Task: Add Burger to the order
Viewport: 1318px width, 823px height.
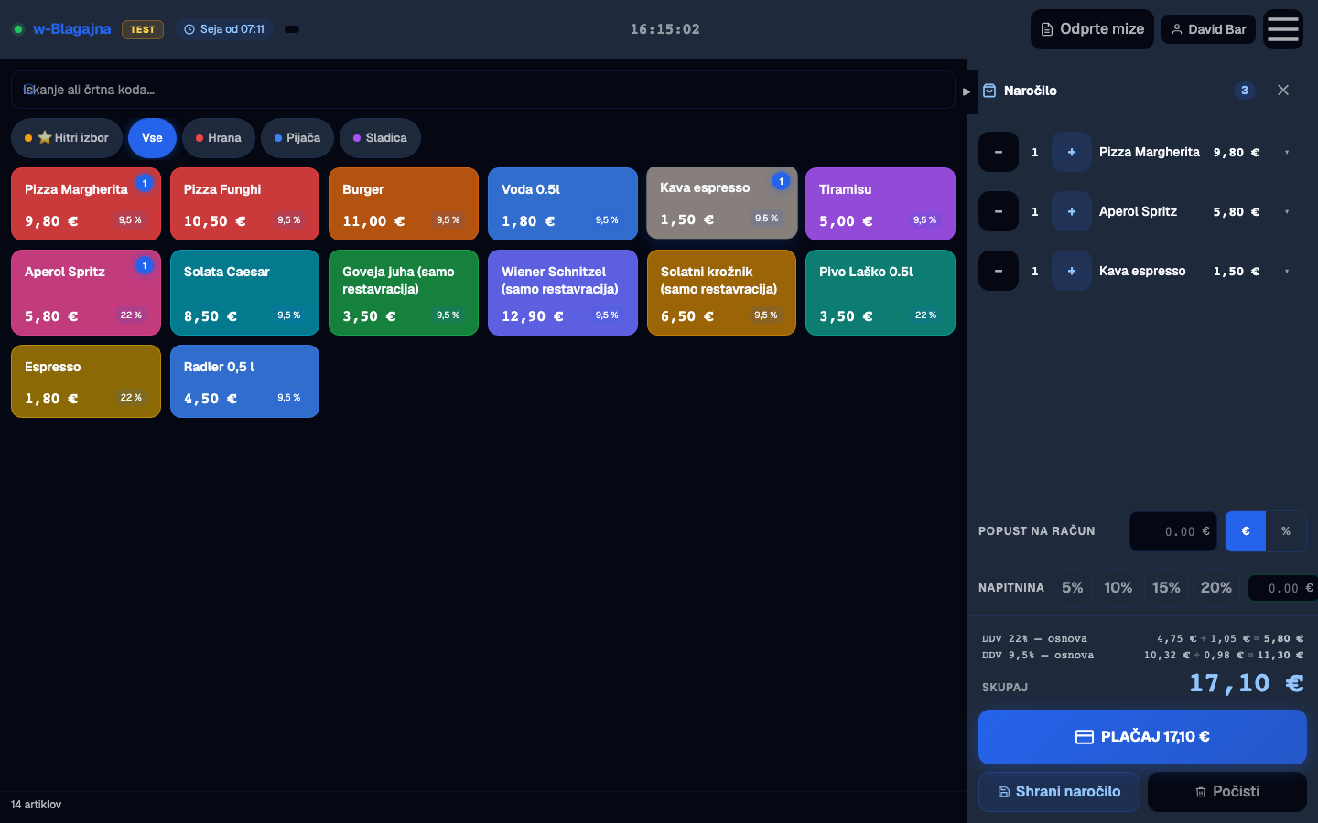Action: pyautogui.click(x=404, y=204)
